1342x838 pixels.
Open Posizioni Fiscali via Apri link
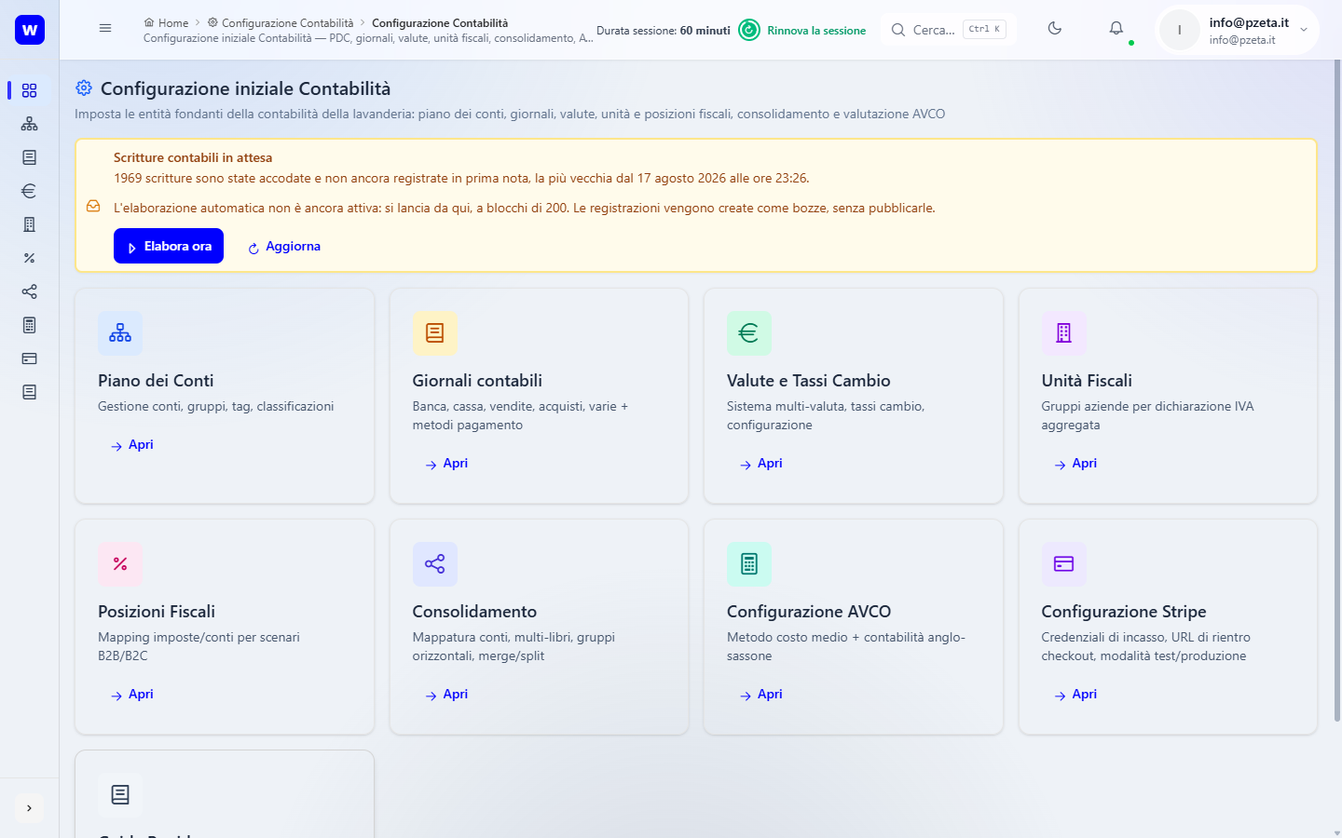(132, 695)
